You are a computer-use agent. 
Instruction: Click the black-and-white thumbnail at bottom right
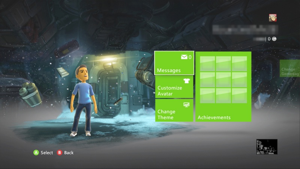(267, 147)
